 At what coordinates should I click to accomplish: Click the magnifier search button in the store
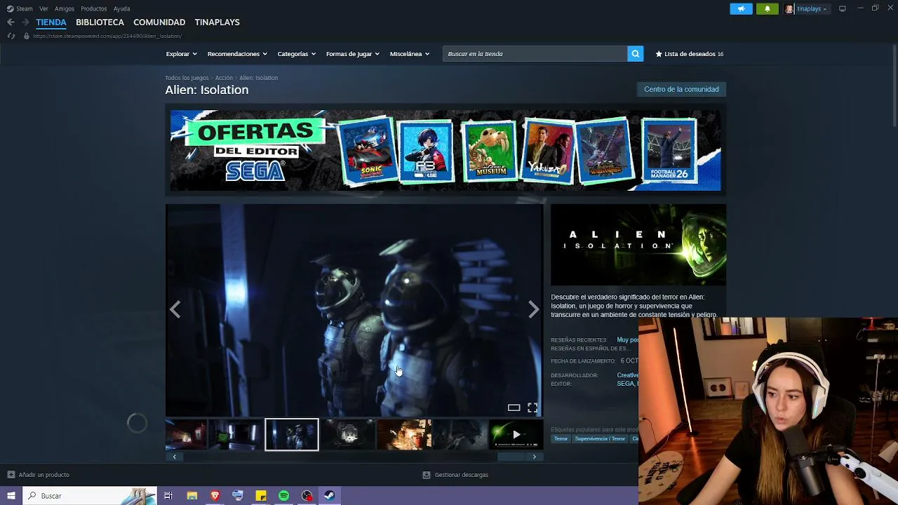pos(635,54)
